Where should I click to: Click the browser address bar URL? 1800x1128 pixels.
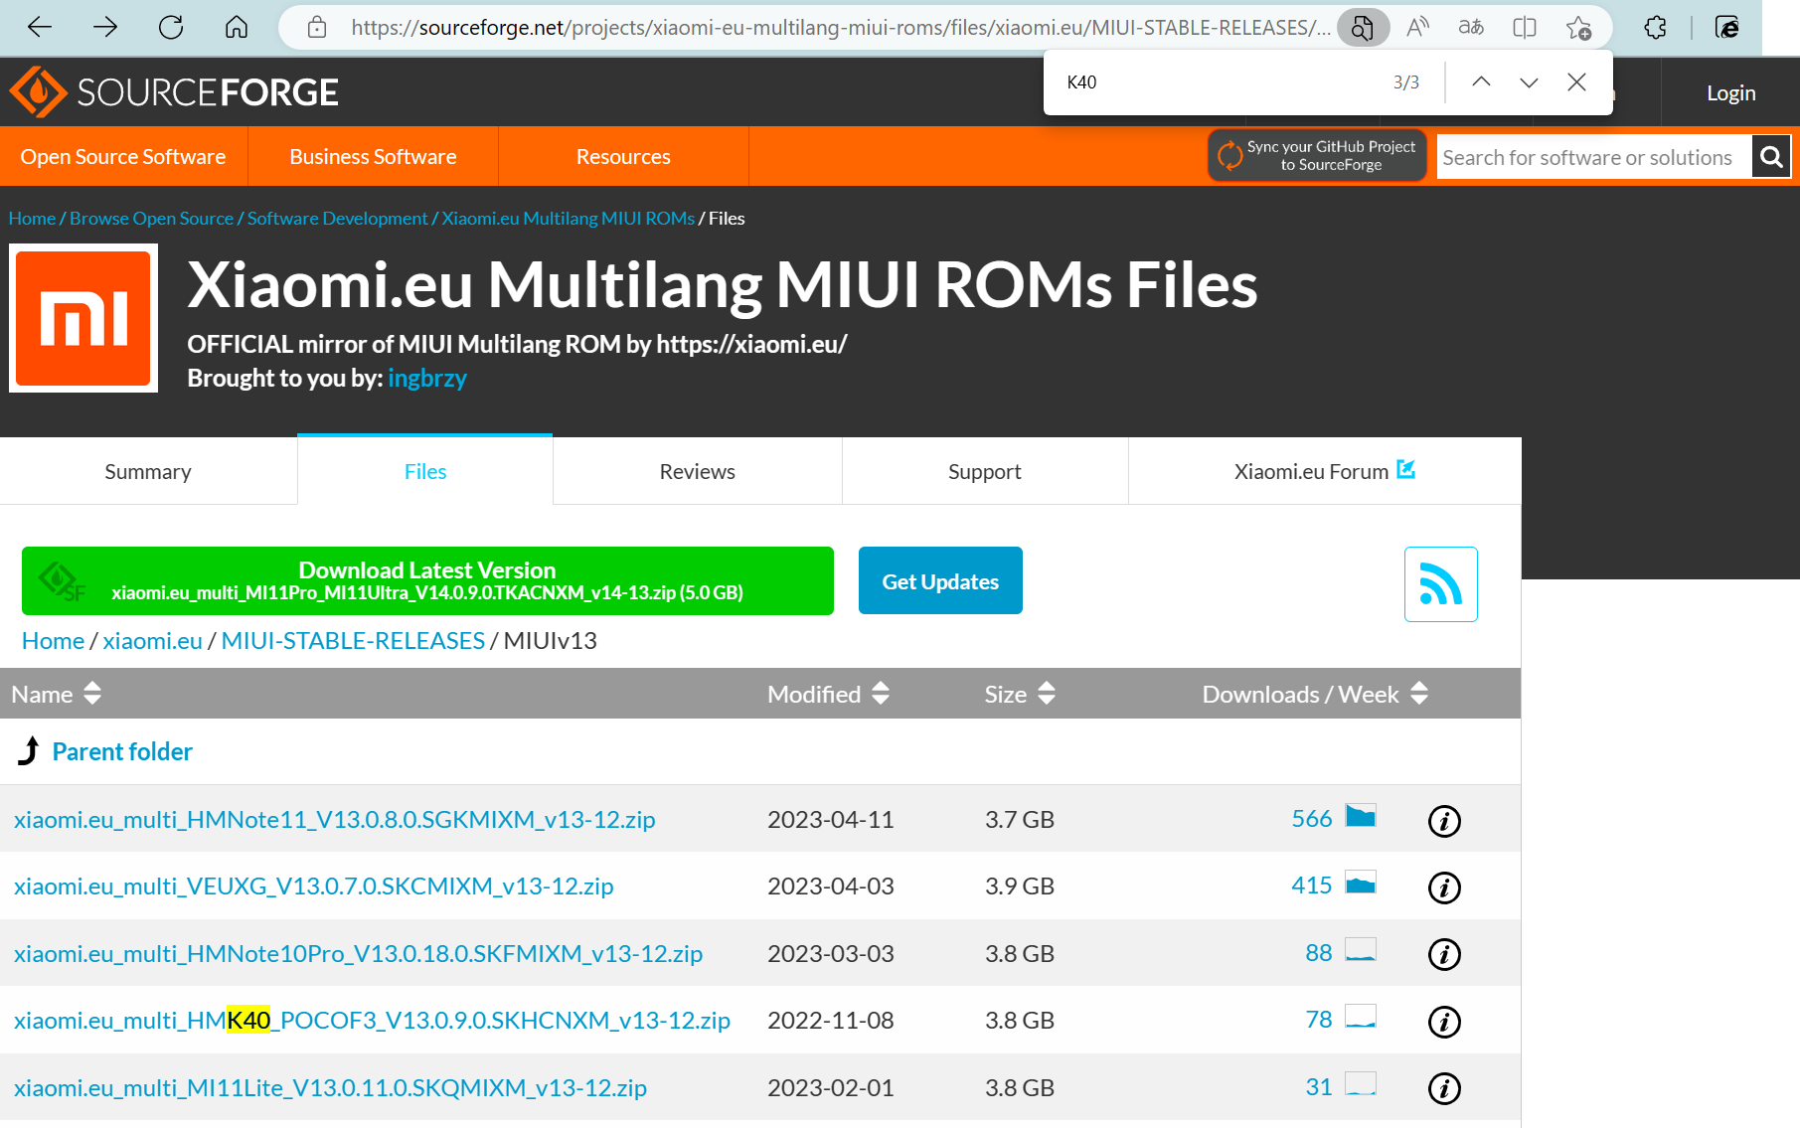click(840, 27)
